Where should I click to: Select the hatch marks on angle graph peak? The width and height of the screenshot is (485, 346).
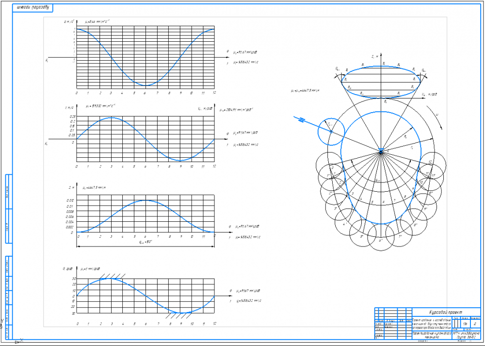111,275
